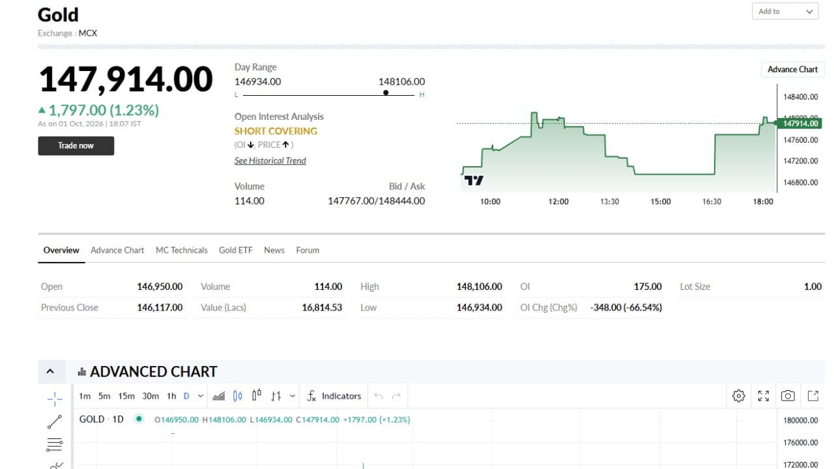Toggle the 1h timeframe

pyautogui.click(x=171, y=396)
